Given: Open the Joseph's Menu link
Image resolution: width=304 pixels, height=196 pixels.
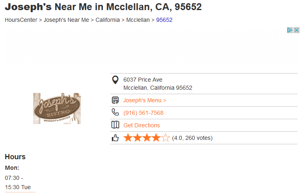Looking at the screenshot, I should pos(145,100).
